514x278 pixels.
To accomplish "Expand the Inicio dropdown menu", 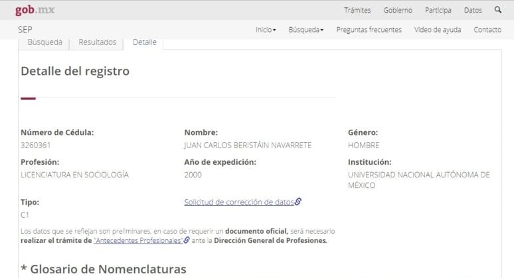I will point(266,30).
